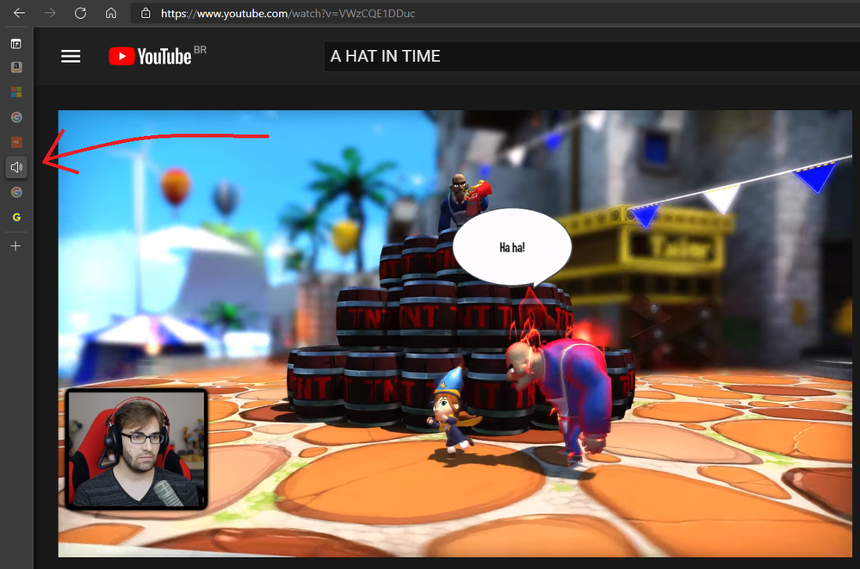The width and height of the screenshot is (860, 569).
Task: Click the orange sidebar shortcut icon
Action: (15, 141)
